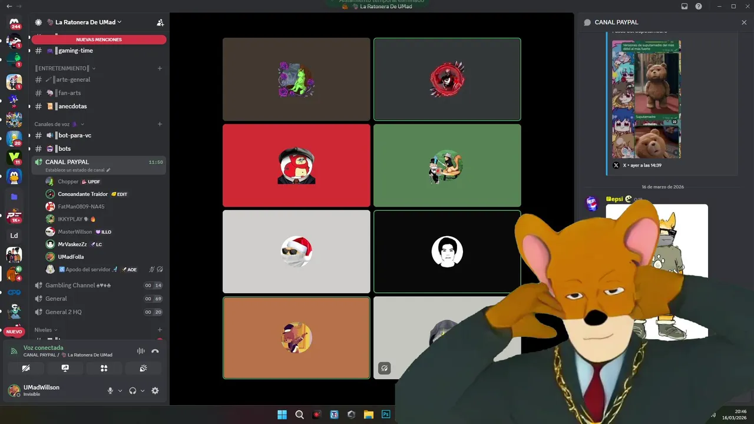This screenshot has width=754, height=424.
Task: Open the CPO server icon
Action: click(x=14, y=293)
